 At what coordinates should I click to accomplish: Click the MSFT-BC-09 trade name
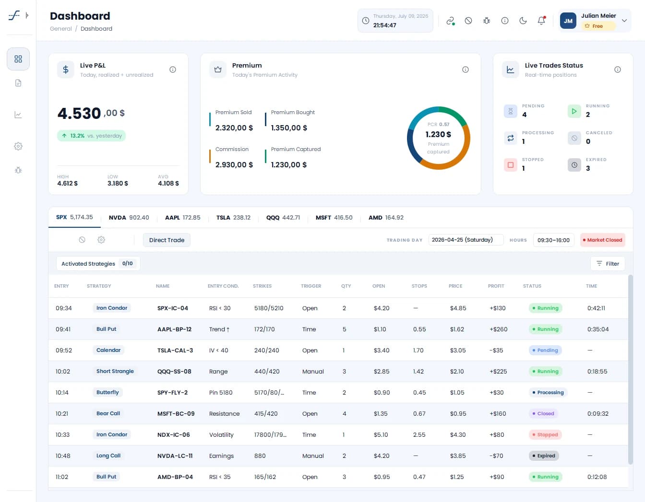tap(176, 414)
